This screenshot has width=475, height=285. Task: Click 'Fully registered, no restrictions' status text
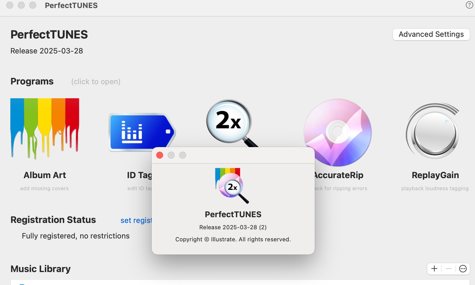76,236
